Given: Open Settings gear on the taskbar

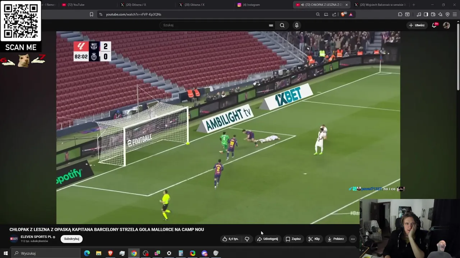Looking at the screenshot, I should click(x=169, y=253).
